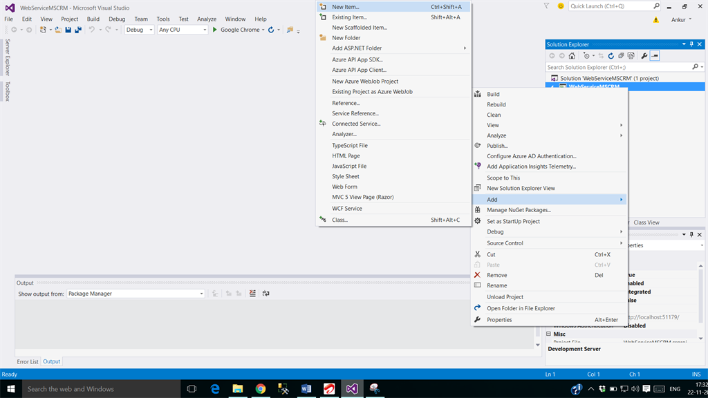The width and height of the screenshot is (708, 398).
Task: Click the green Start debugging arrow
Action: [x=215, y=30]
